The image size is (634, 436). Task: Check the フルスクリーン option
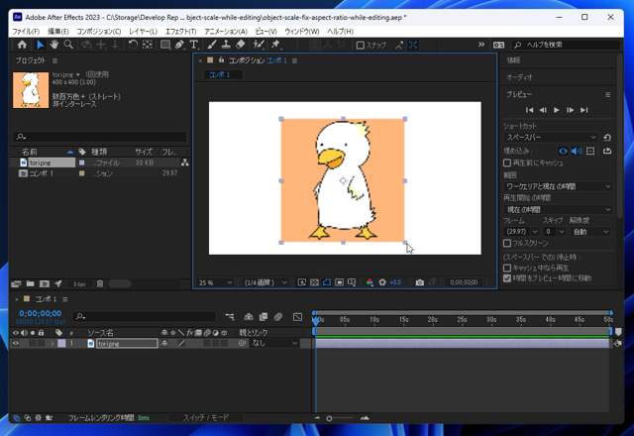pyautogui.click(x=507, y=243)
